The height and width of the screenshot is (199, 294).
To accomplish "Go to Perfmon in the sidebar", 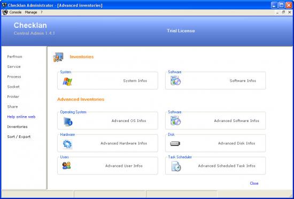I will pos(14,57).
